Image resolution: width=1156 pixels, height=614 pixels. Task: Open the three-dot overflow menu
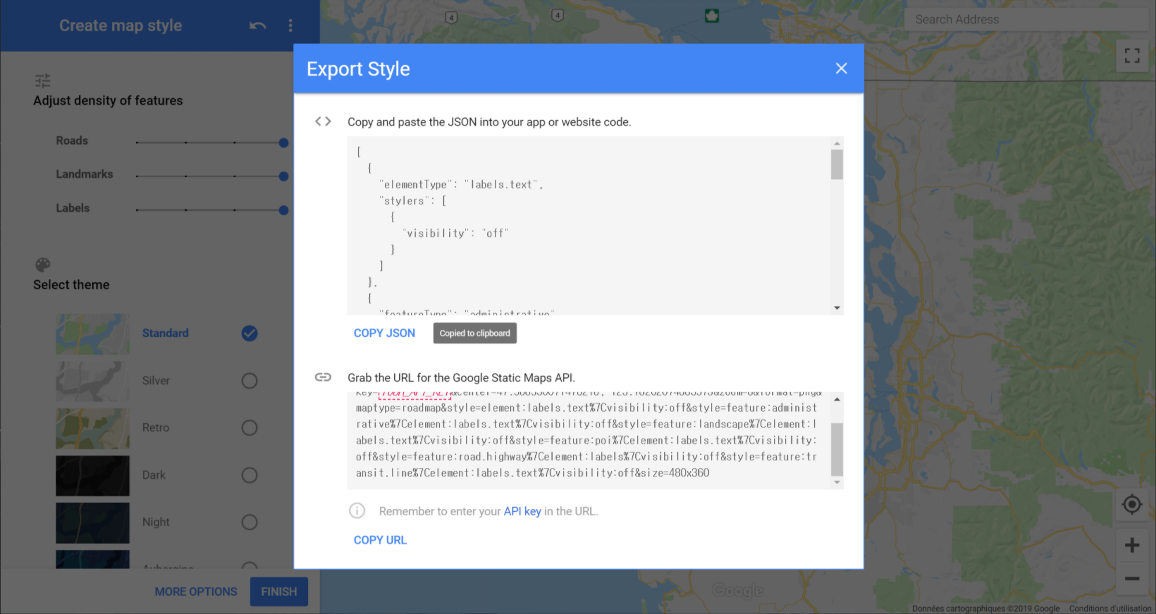[x=290, y=25]
